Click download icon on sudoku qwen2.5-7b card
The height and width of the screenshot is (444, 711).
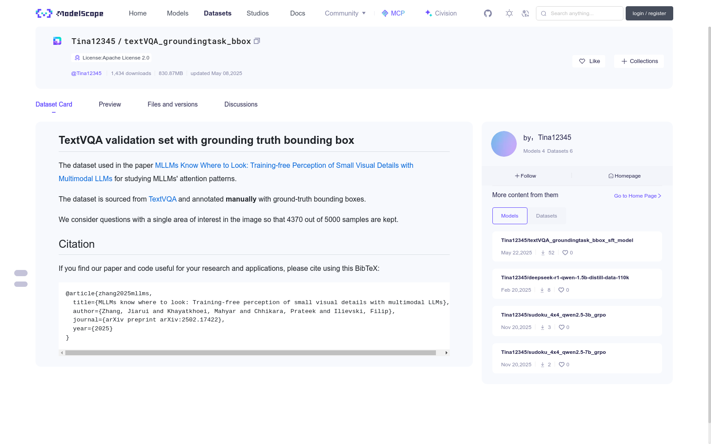(543, 365)
